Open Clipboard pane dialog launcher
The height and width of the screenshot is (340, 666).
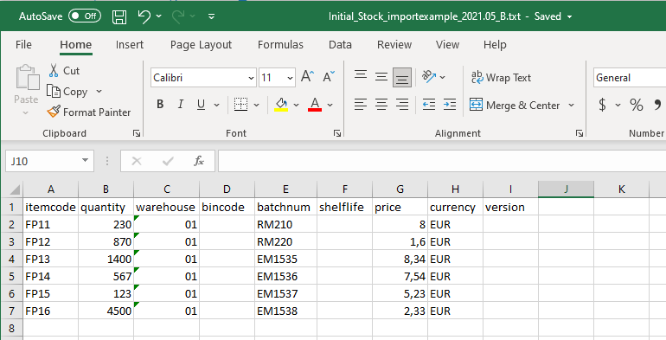(137, 133)
